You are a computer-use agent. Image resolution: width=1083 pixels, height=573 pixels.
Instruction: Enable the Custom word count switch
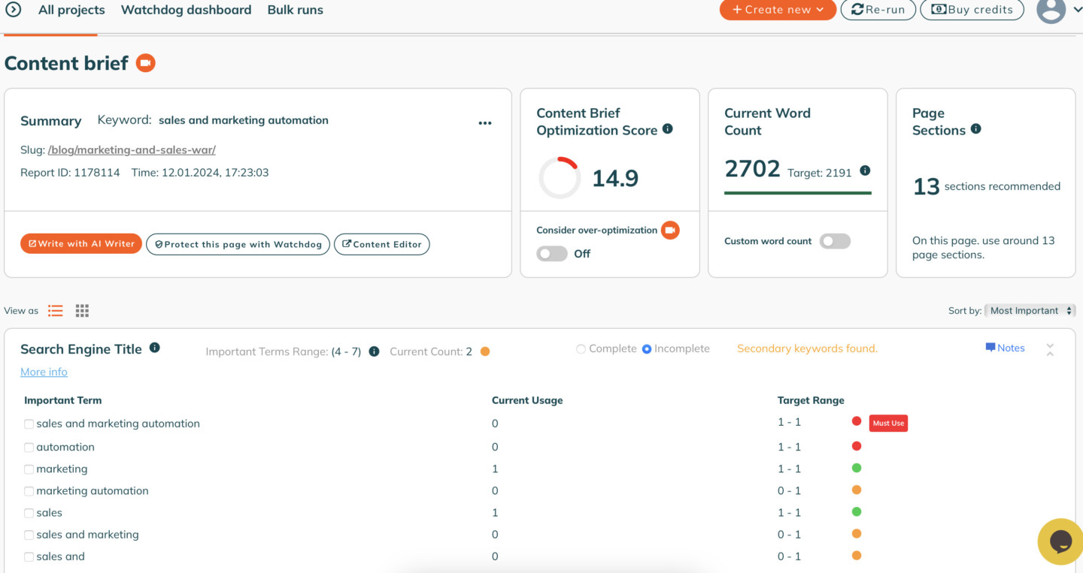pyautogui.click(x=835, y=241)
